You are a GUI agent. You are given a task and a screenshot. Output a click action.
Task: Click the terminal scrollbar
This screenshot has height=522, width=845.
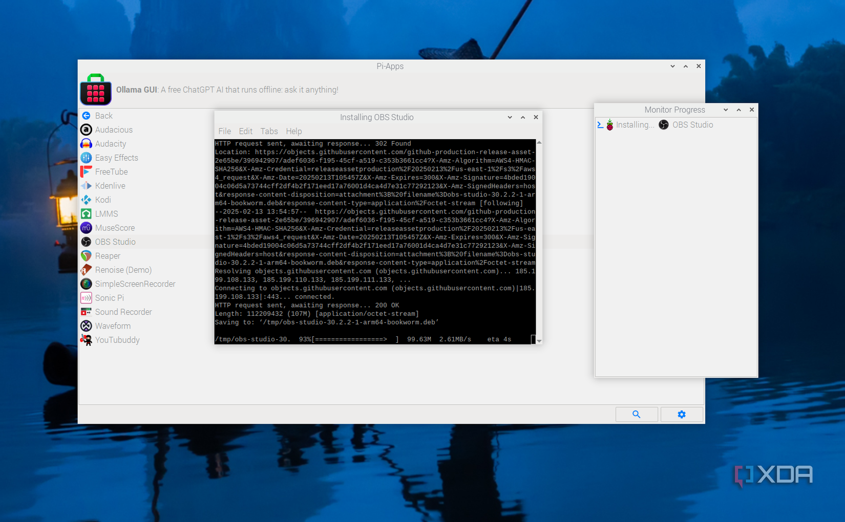point(538,241)
